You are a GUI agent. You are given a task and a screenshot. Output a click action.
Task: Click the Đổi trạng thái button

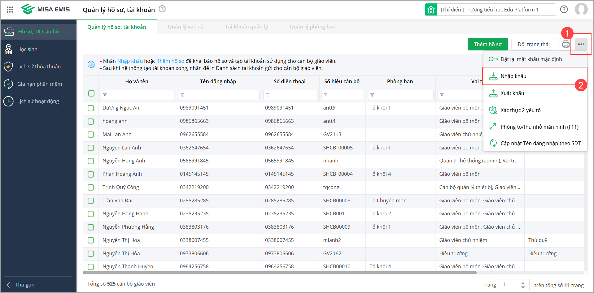533,44
